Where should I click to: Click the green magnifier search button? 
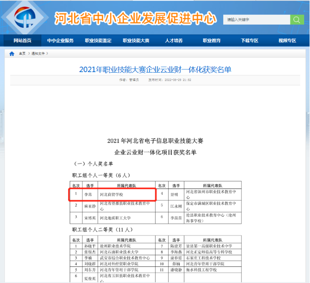click(x=297, y=20)
